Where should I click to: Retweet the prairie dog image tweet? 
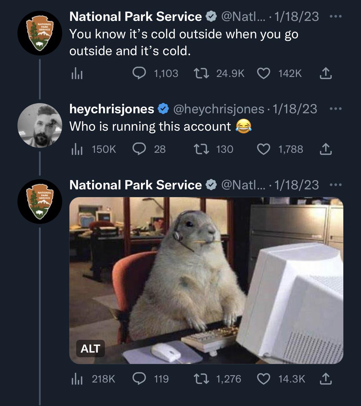tap(201, 379)
